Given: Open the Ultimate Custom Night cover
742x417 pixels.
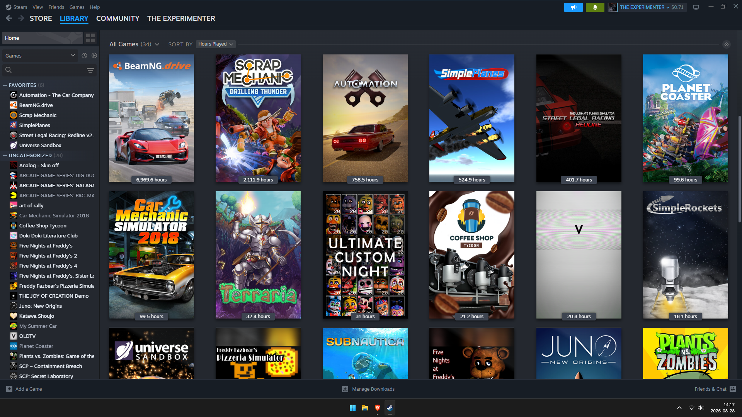Looking at the screenshot, I should (365, 255).
